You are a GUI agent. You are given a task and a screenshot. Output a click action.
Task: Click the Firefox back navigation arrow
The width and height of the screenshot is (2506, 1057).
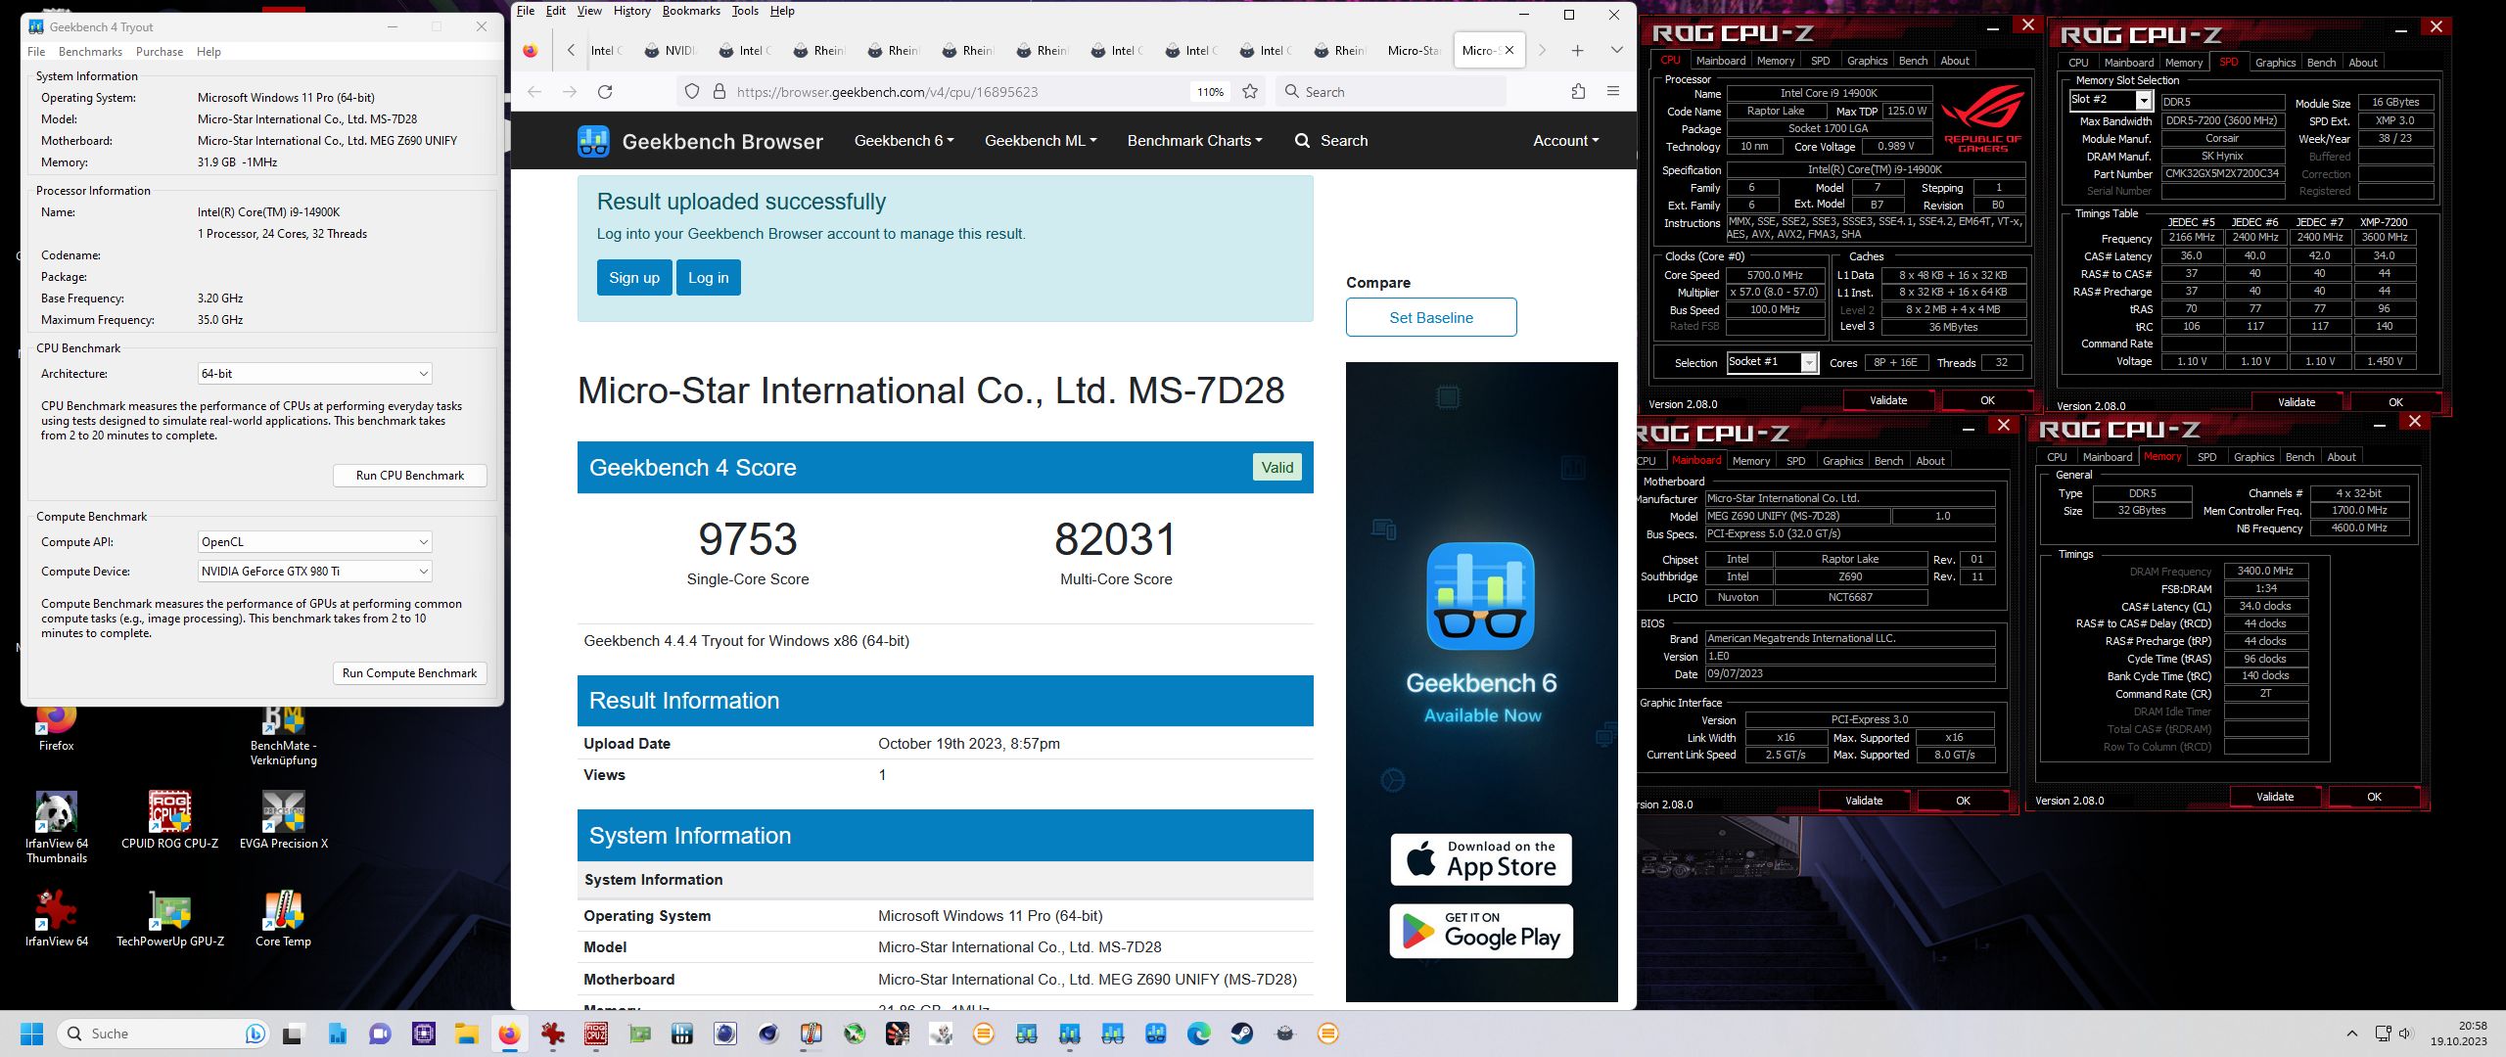tap(534, 91)
